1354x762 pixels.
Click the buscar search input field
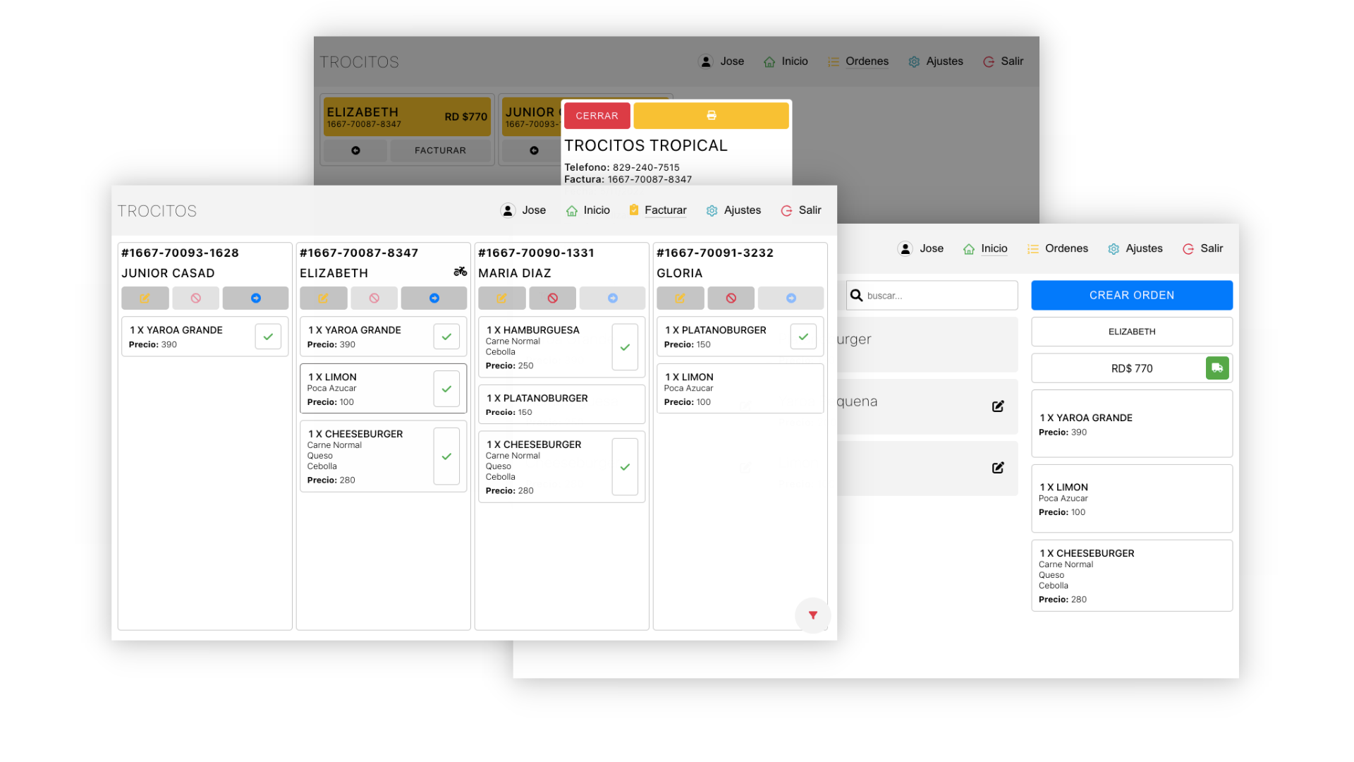[x=932, y=295]
